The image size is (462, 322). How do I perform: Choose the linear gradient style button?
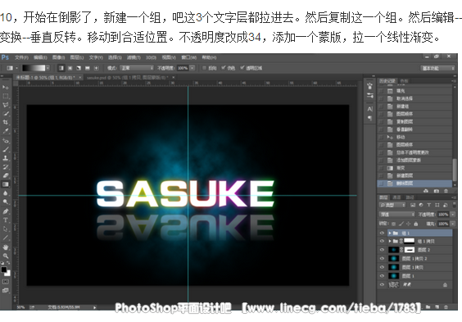tap(61, 68)
